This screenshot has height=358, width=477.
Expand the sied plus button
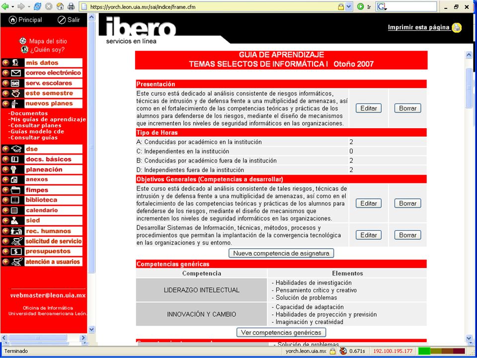click(x=5, y=220)
